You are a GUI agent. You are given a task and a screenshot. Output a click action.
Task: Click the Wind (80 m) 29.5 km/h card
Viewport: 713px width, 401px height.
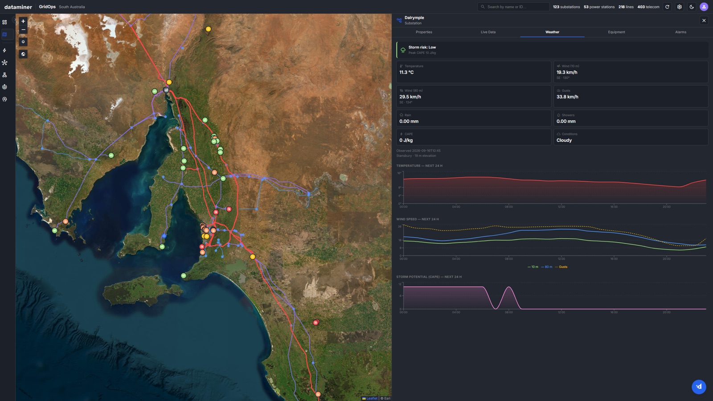tap(474, 96)
